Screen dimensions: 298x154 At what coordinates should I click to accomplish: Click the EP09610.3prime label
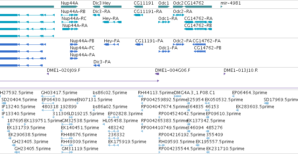[x=223, y=114]
